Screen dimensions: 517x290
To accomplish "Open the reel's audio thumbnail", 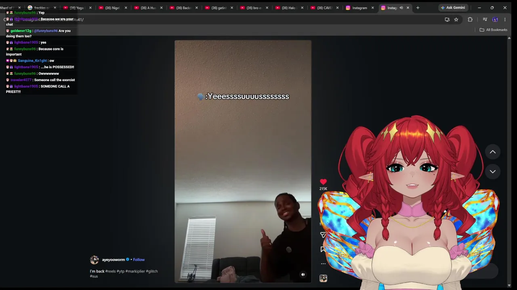I will coord(323,278).
